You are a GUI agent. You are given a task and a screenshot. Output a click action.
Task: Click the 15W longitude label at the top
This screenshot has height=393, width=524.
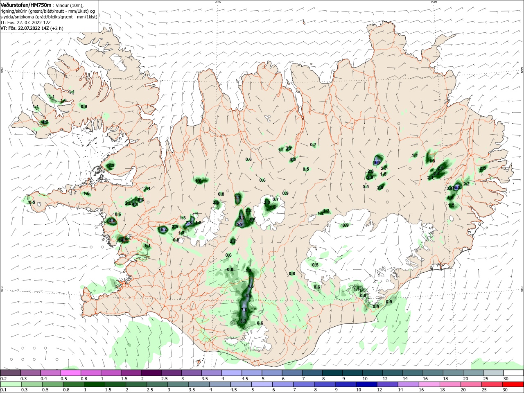point(434,2)
